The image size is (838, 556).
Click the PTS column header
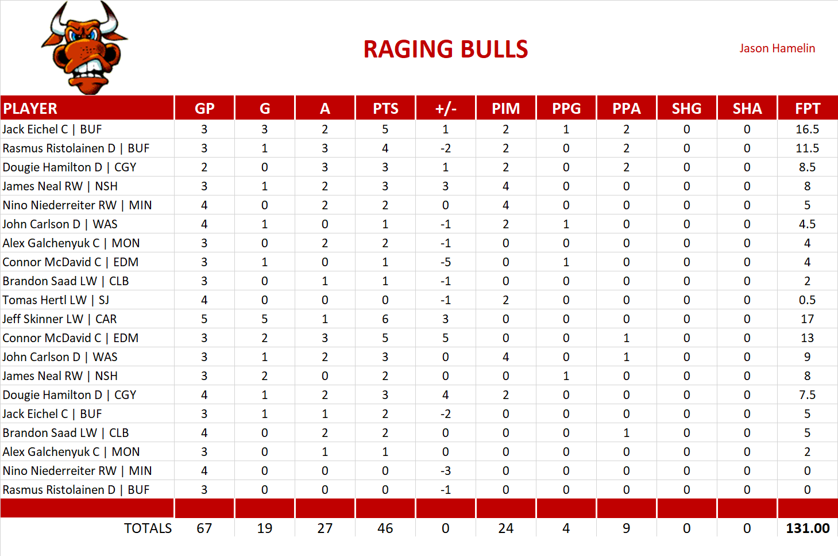pos(385,109)
